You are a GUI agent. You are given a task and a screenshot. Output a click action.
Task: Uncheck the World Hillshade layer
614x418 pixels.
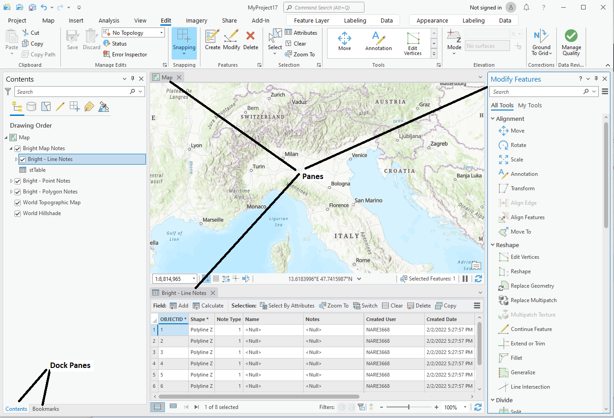[18, 214]
